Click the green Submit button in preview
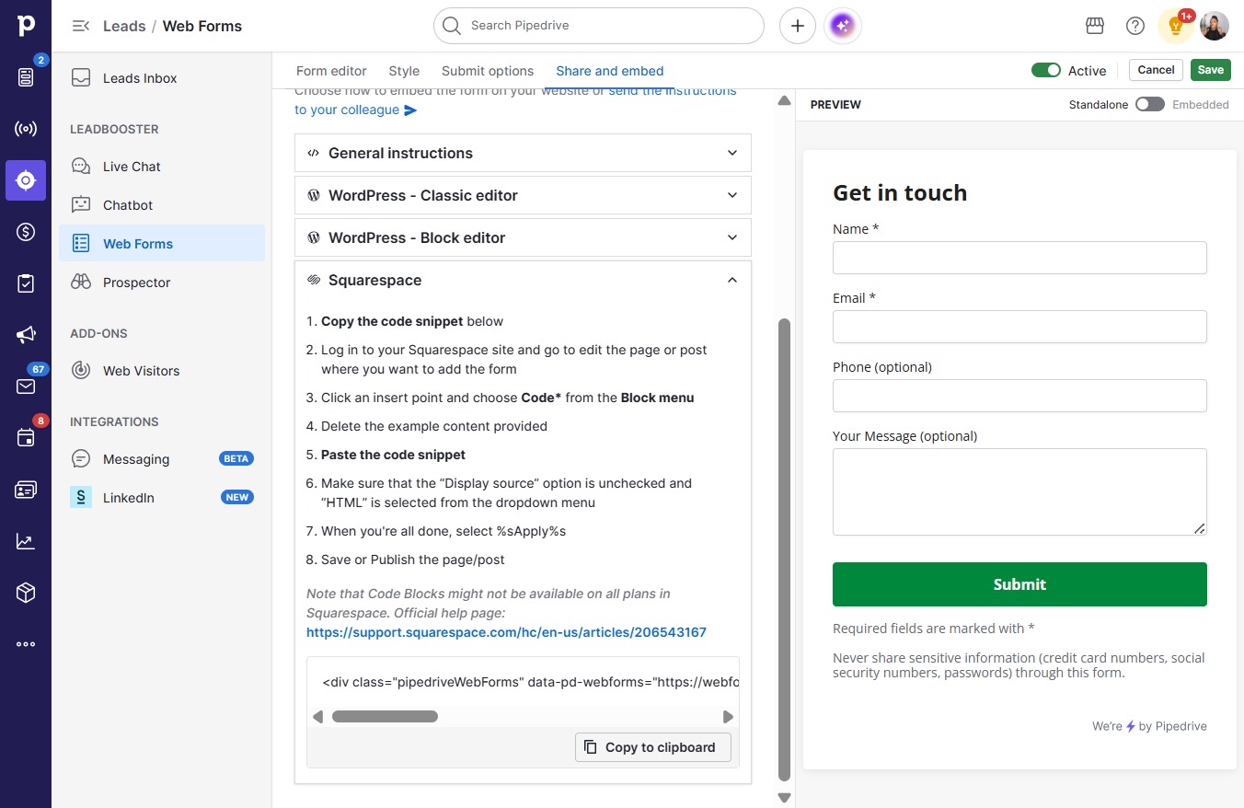Viewport: 1244px width, 808px height. 1019,584
